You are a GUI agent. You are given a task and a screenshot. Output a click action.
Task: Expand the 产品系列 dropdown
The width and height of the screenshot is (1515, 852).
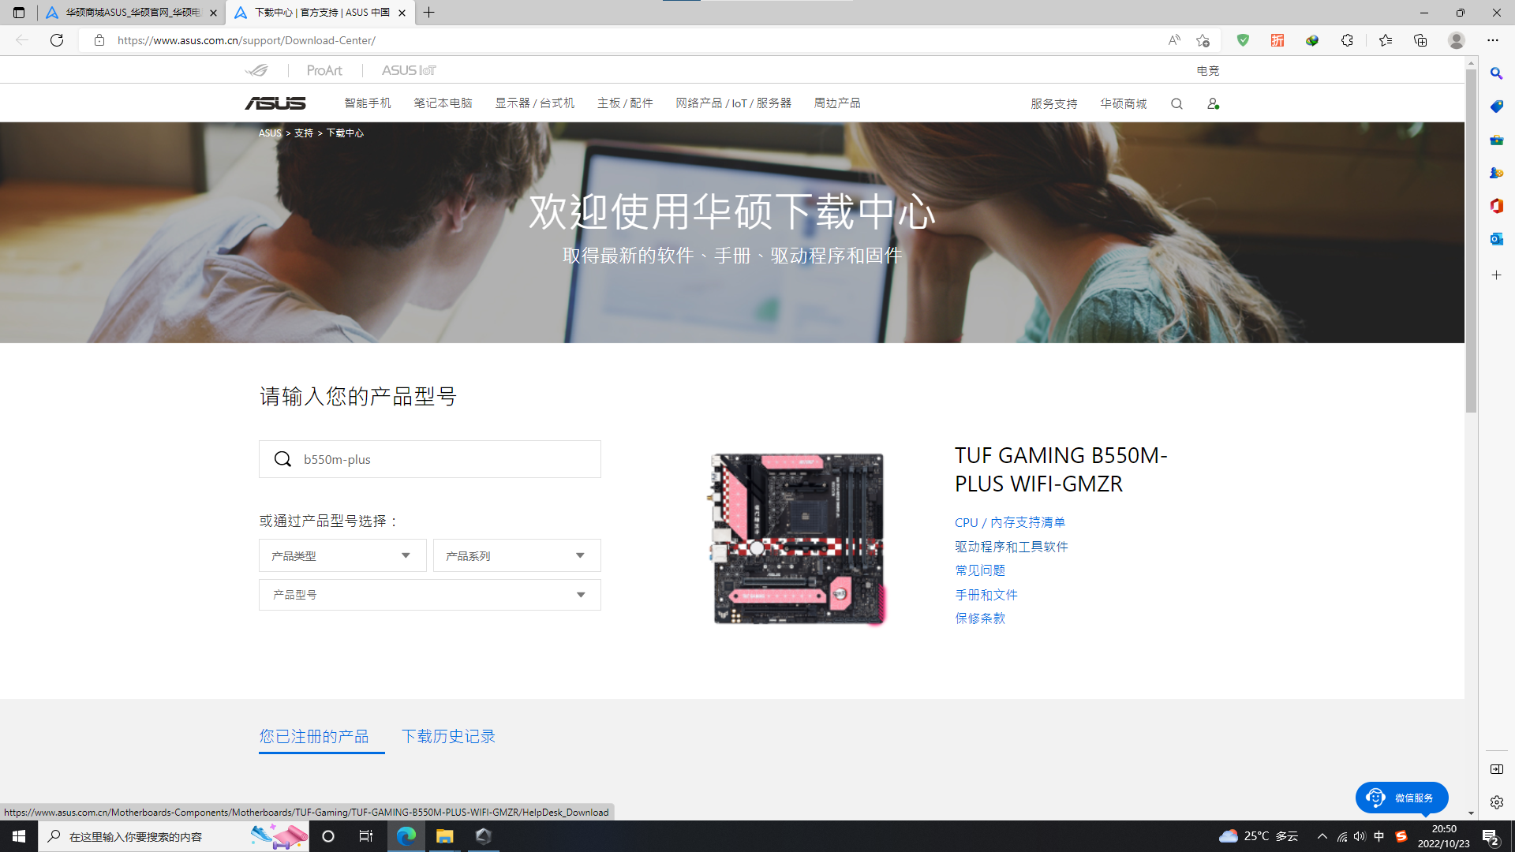[x=517, y=556]
